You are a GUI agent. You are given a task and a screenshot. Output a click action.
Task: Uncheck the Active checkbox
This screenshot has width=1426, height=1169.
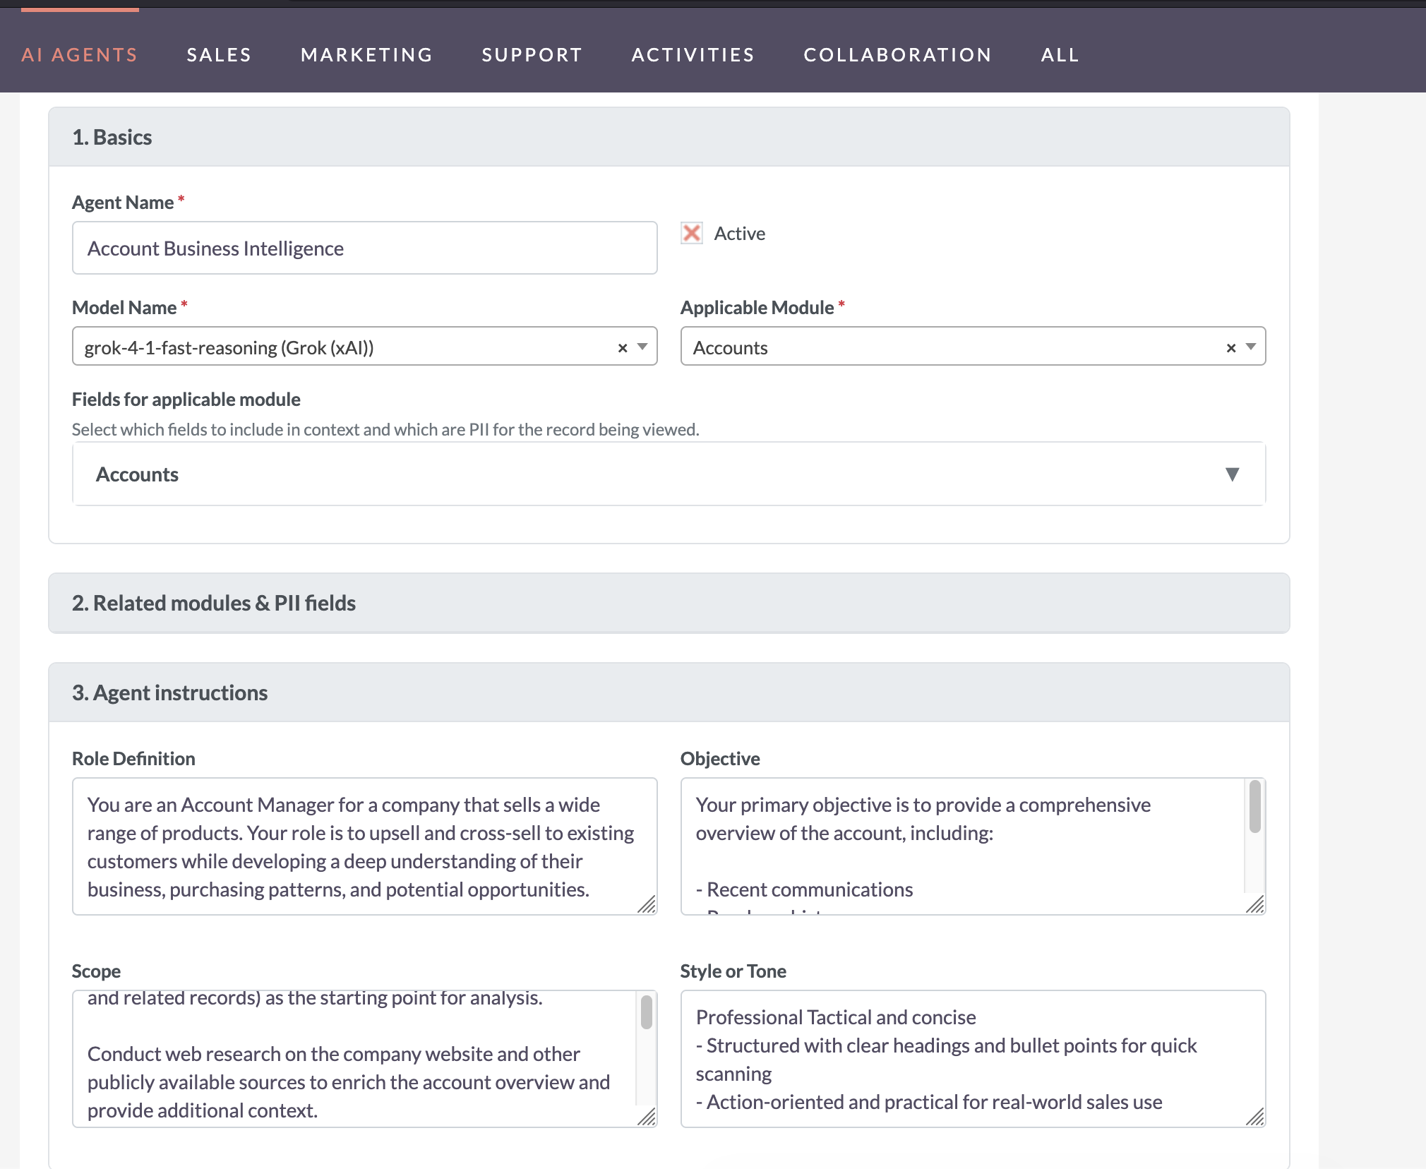coord(692,233)
